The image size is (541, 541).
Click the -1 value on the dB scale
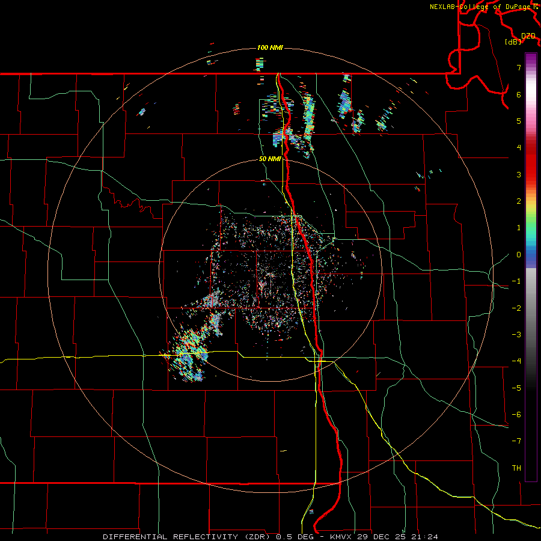point(516,281)
